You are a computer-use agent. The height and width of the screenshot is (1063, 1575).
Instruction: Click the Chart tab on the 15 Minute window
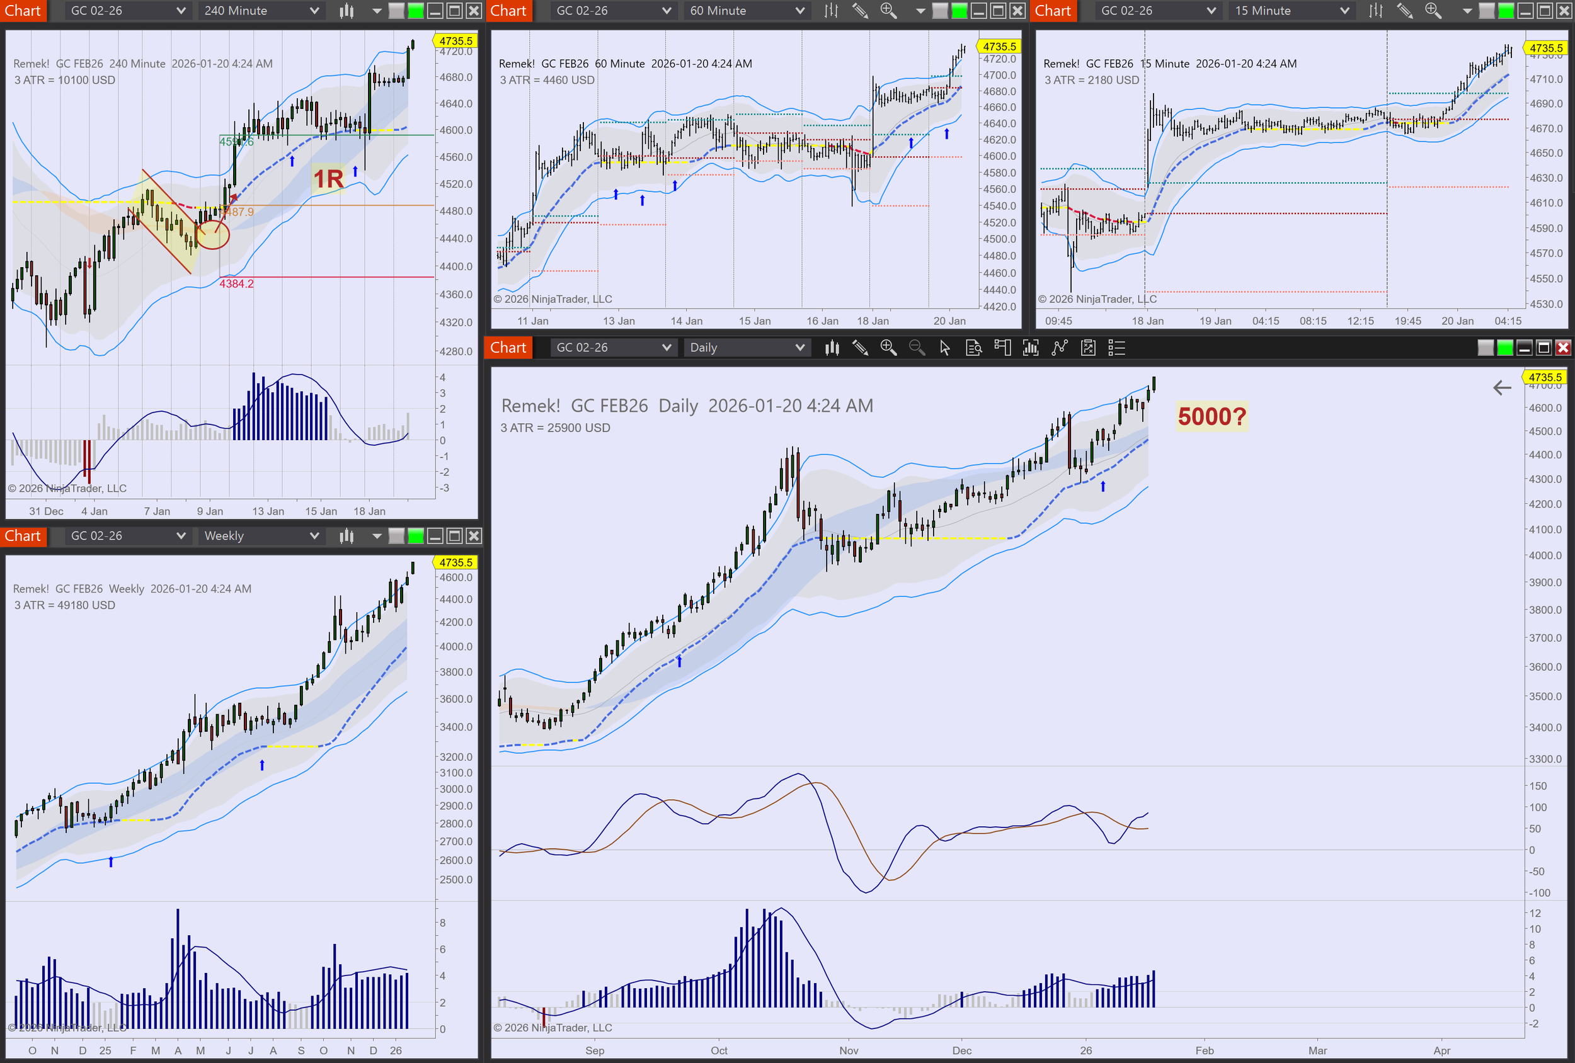[1053, 11]
